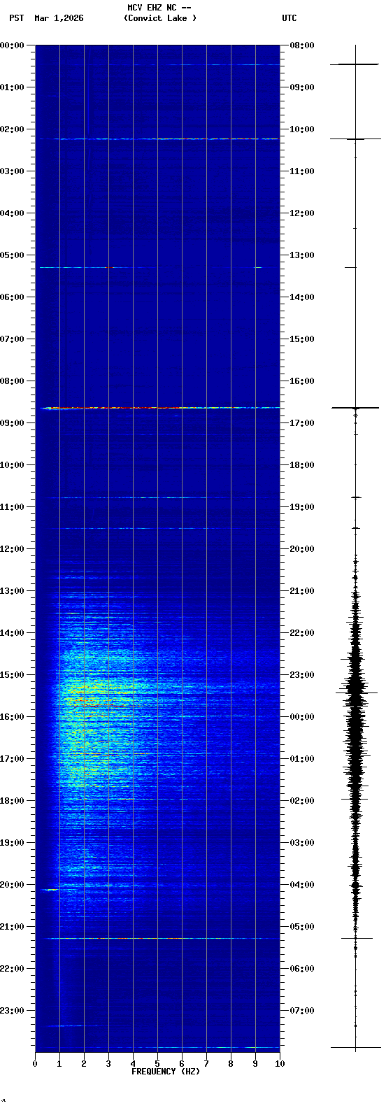Click frequency axis tick label '7'
The image size is (386, 1108).
[x=206, y=1064]
